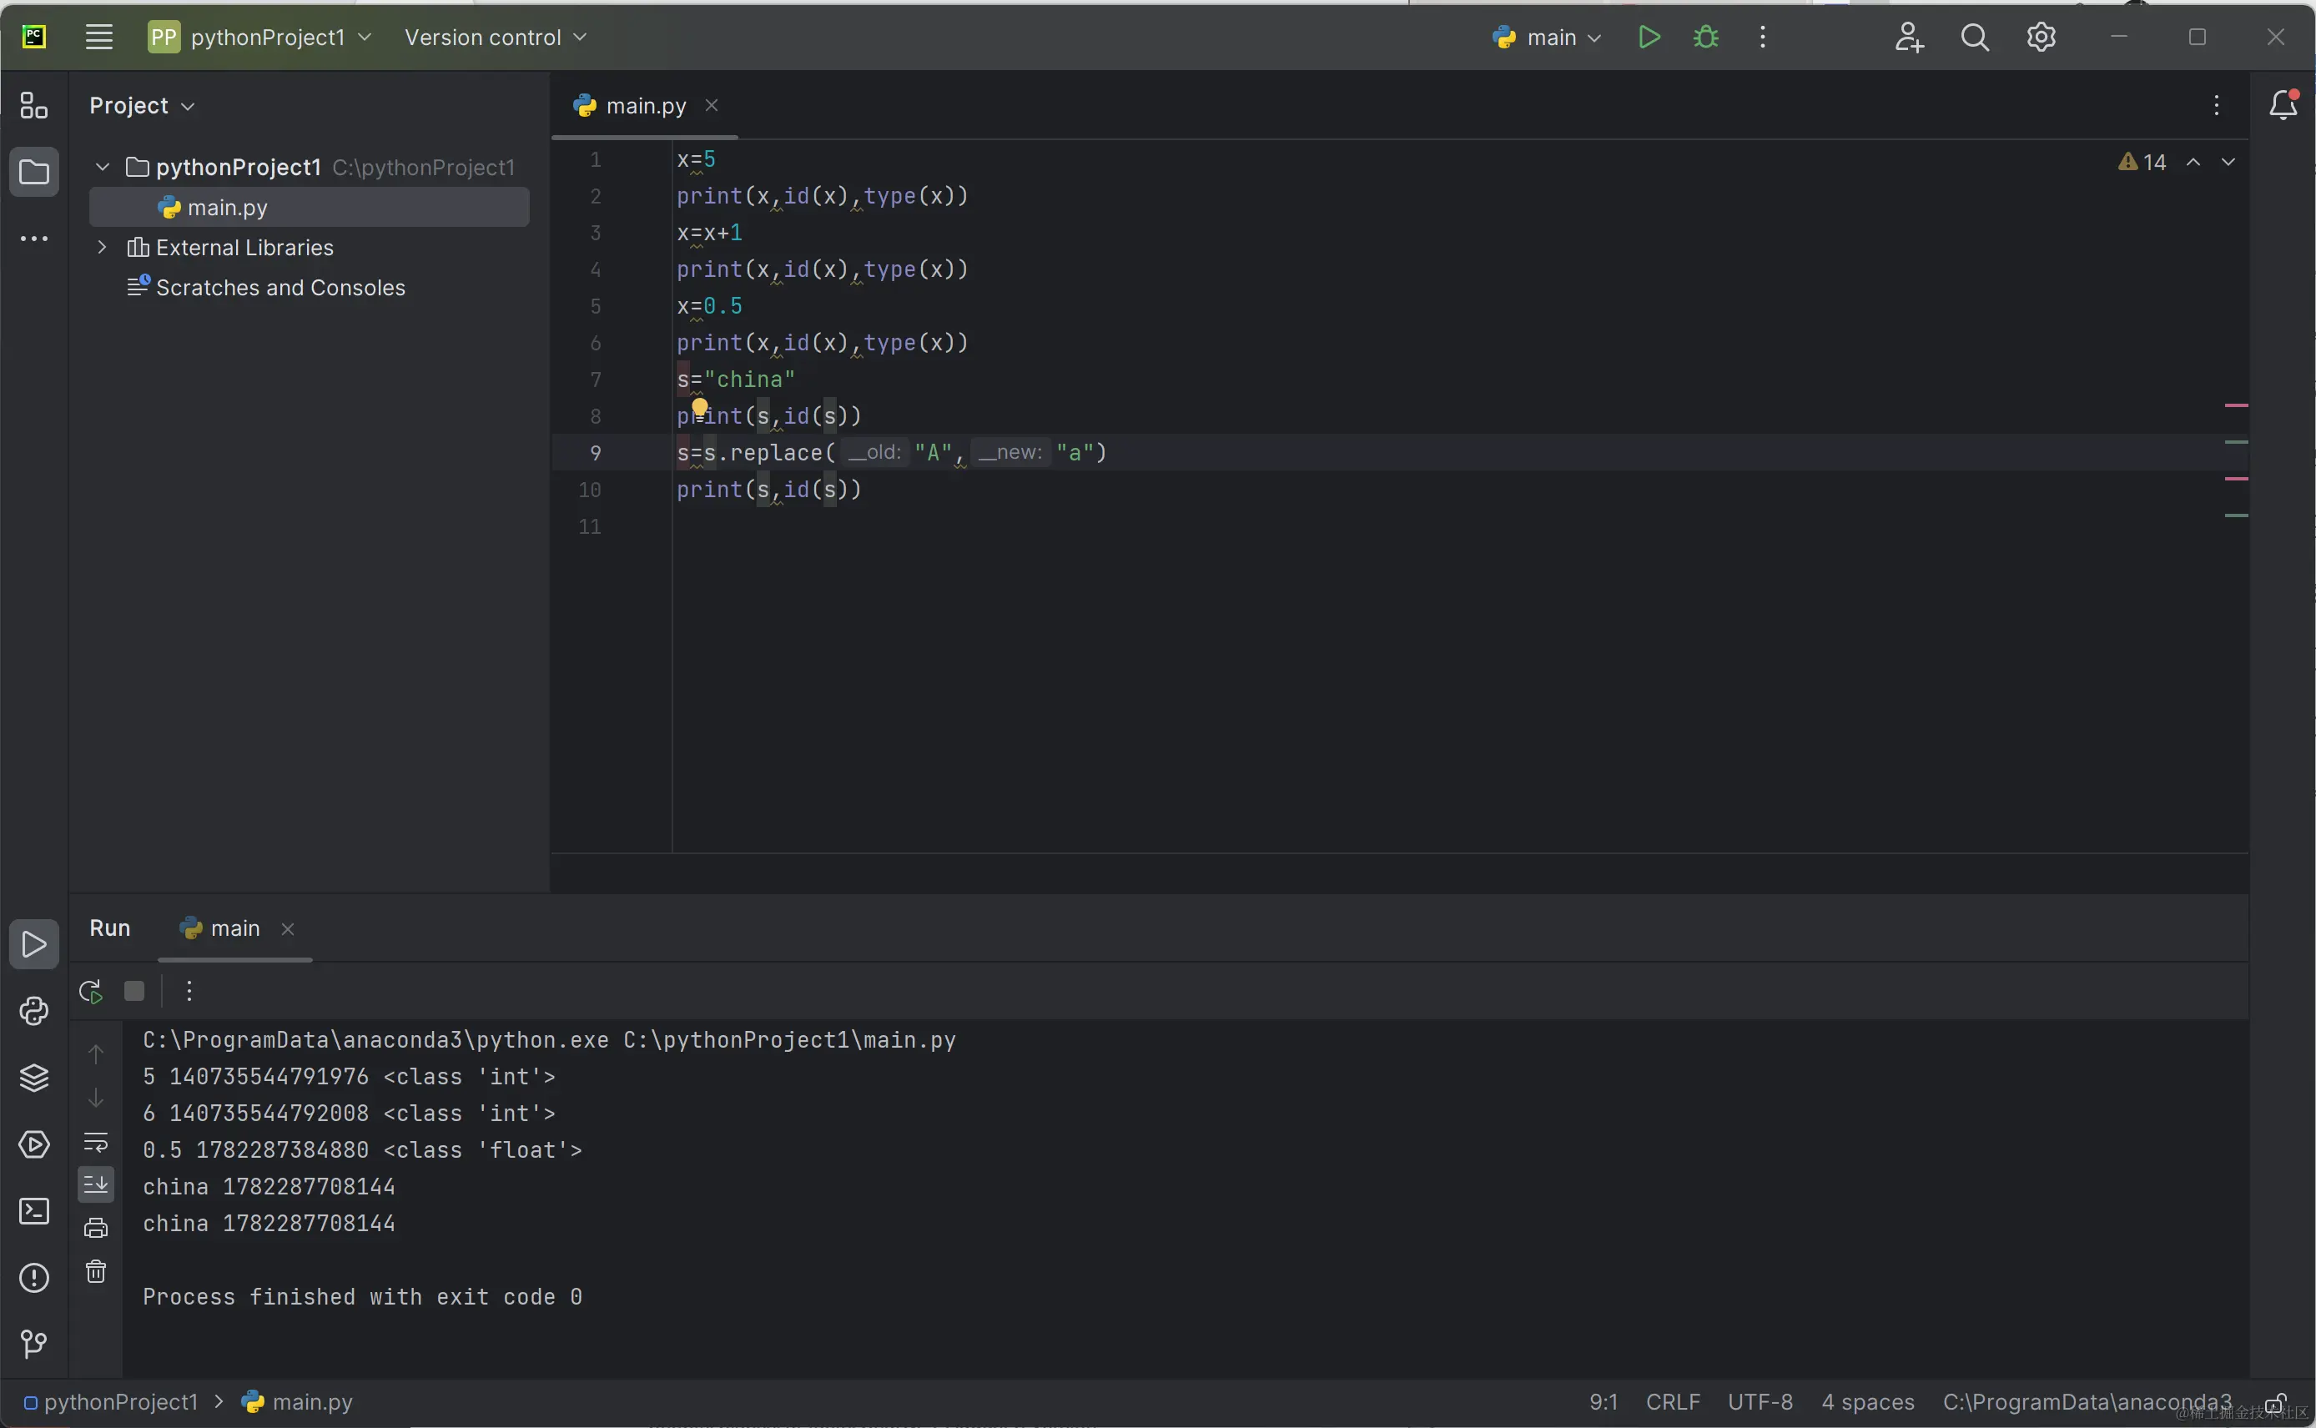Expand External Libraries tree node
Viewport: 2316px width, 1428px height.
click(x=102, y=248)
